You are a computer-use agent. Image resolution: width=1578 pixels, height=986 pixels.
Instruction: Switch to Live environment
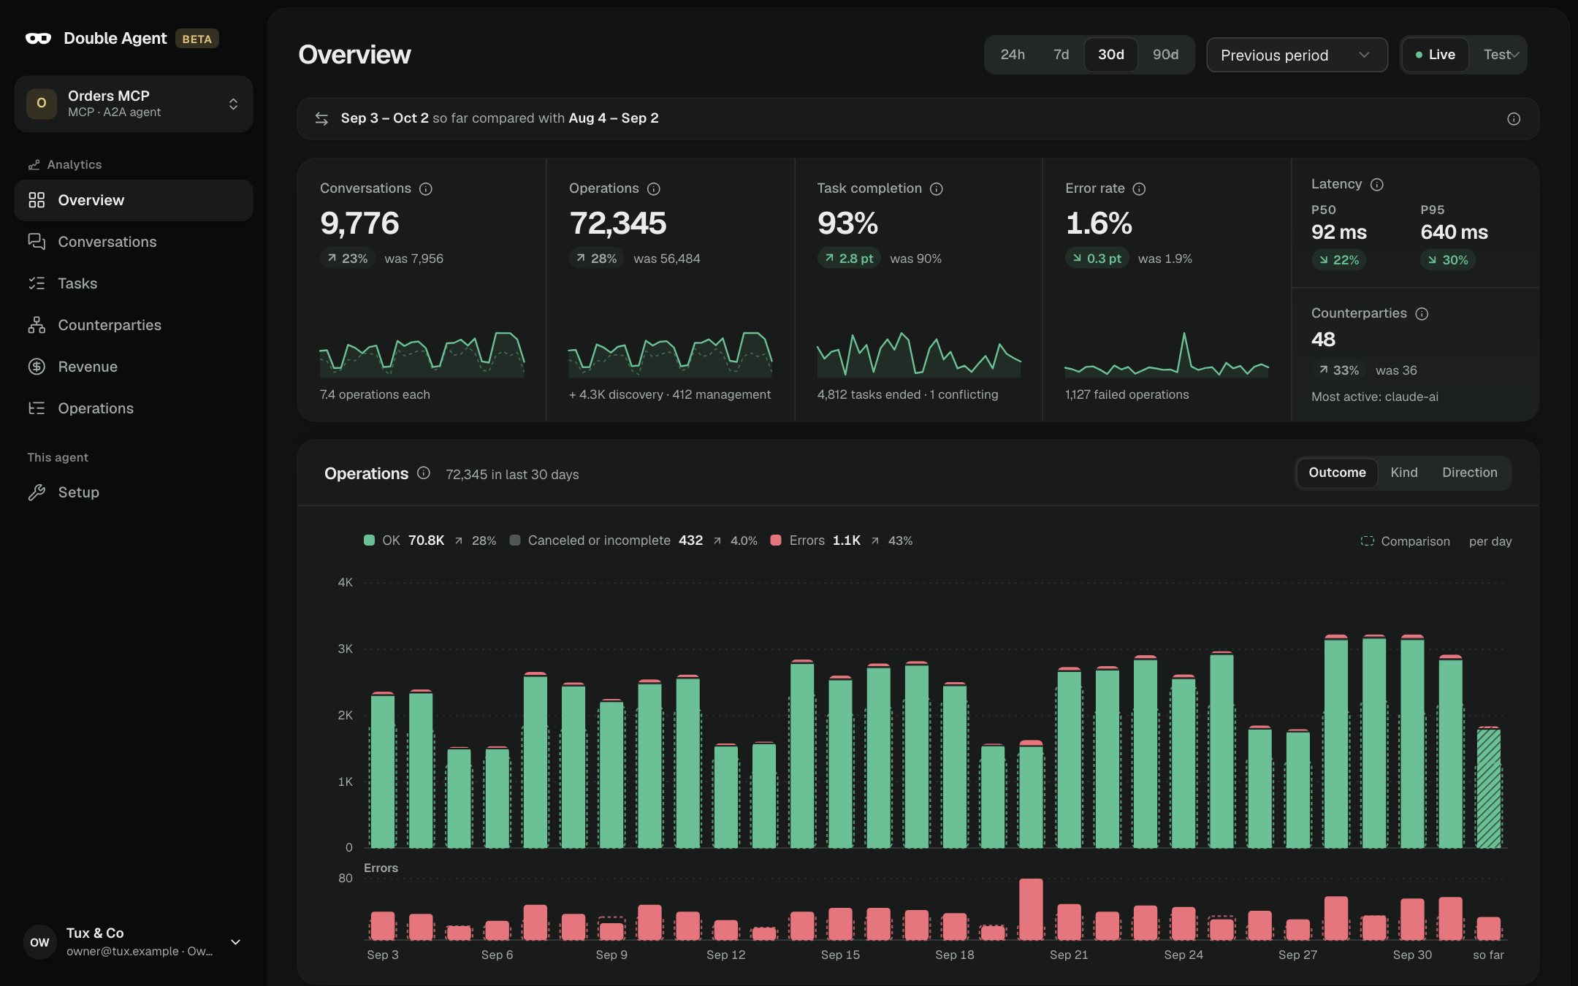[1436, 55]
